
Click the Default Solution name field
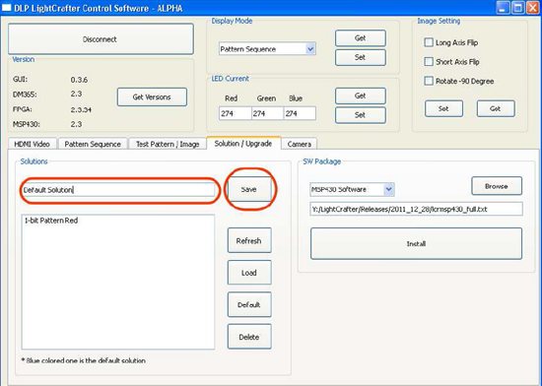tap(119, 190)
